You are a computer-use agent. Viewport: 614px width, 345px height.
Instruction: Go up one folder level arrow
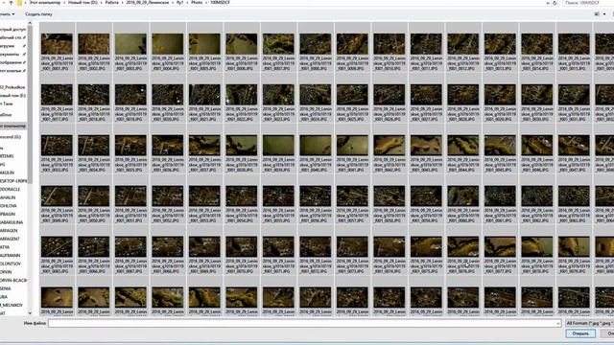[x=11, y=2]
